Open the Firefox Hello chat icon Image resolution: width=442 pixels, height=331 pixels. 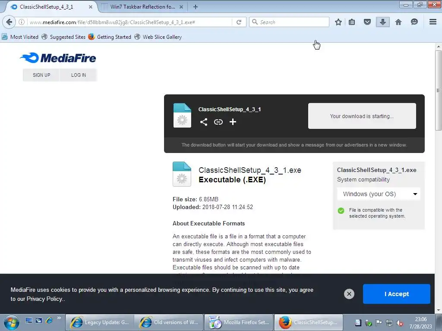click(414, 22)
